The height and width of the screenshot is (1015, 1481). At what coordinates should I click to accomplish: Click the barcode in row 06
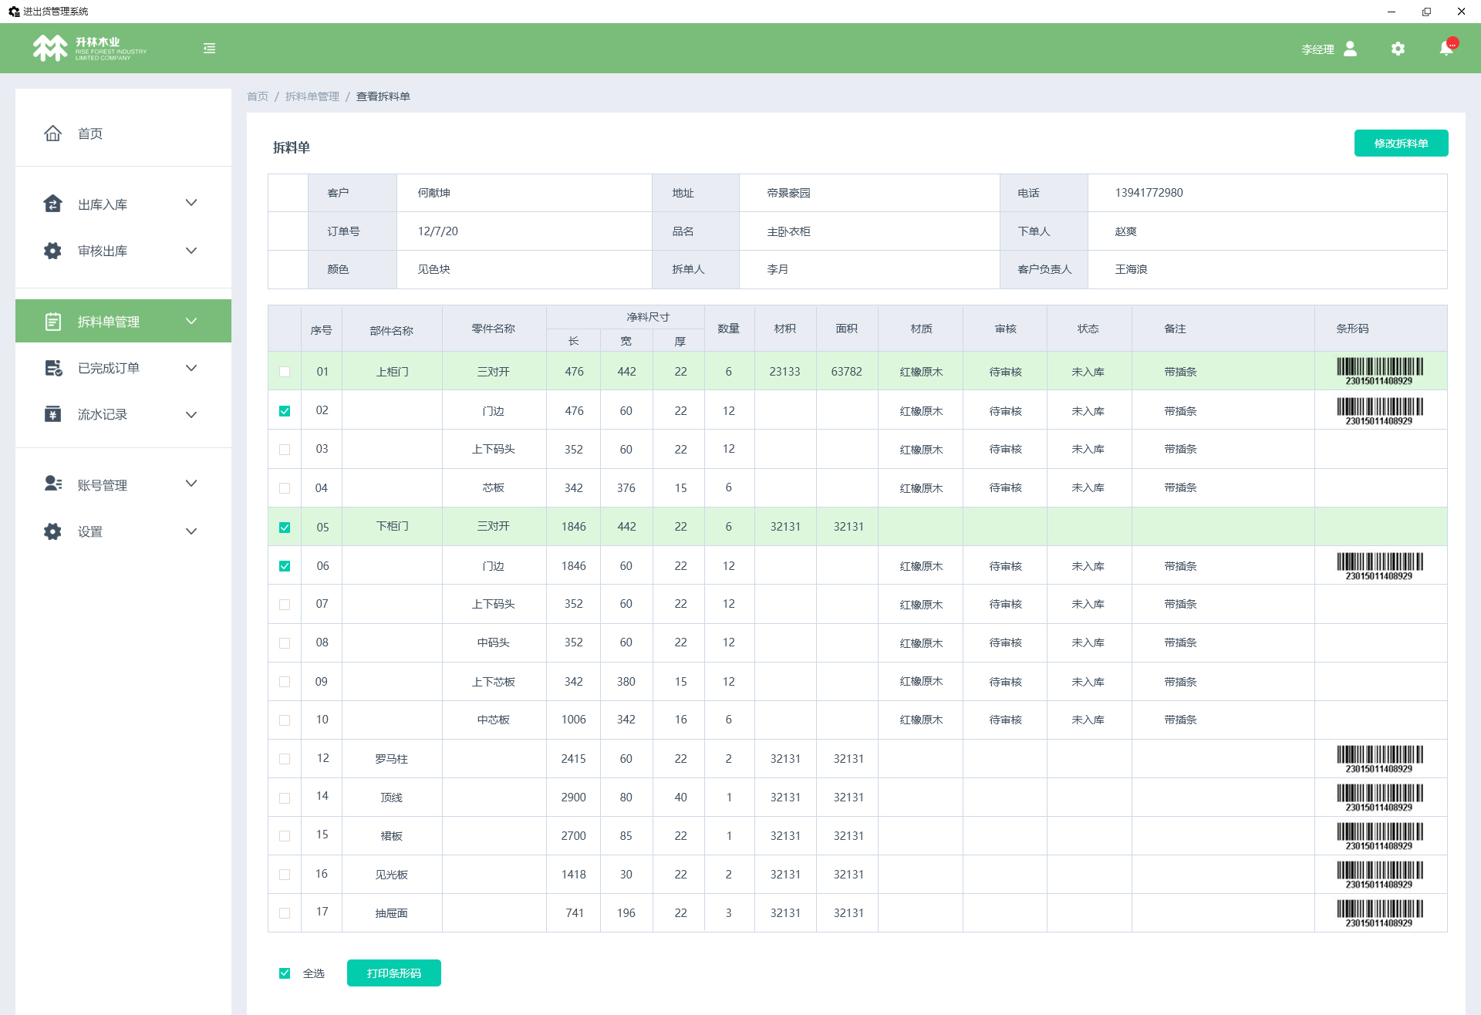point(1380,566)
